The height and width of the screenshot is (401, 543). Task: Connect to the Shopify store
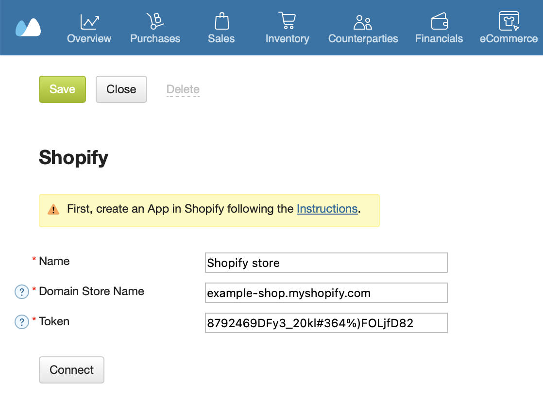point(71,370)
